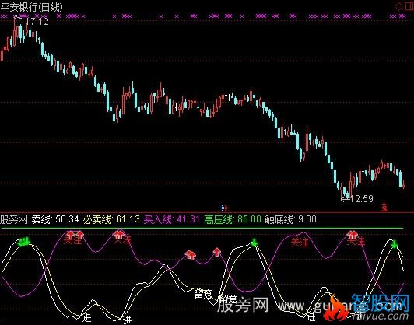Select the 12.59 low price label
This screenshot has width=414, height=325.
(362, 198)
